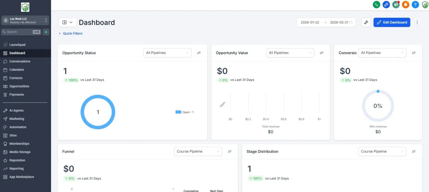Open the megaphone announcements icon
The height and width of the screenshot is (192, 429).
coord(396,5)
